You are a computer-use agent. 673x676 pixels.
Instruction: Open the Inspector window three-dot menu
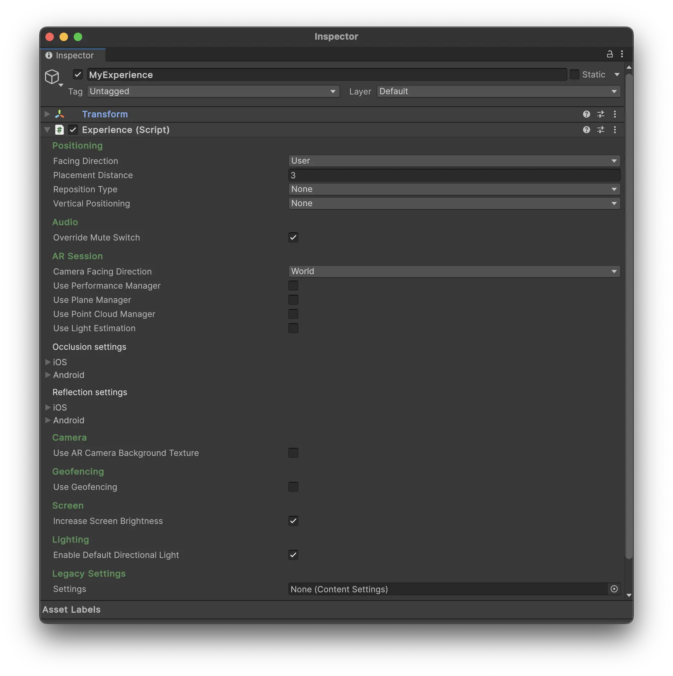[622, 54]
